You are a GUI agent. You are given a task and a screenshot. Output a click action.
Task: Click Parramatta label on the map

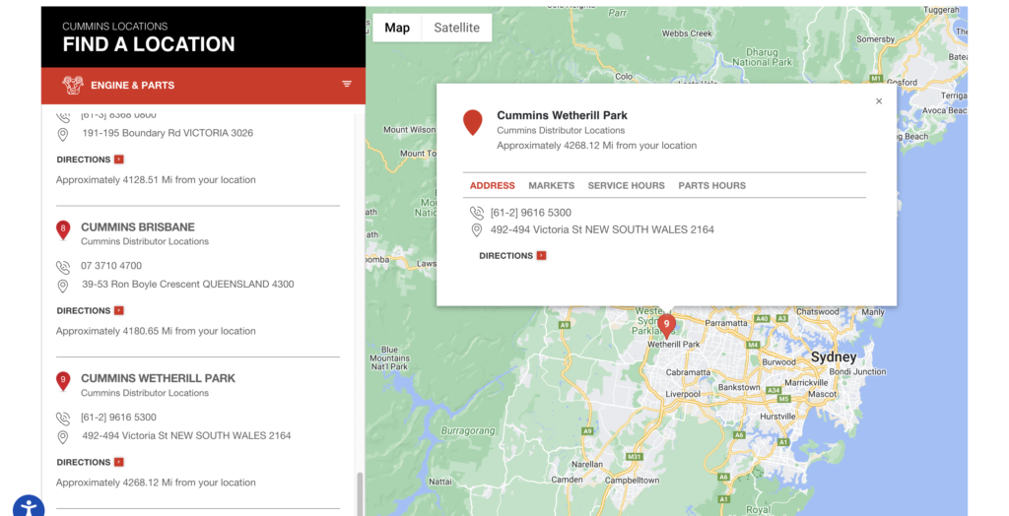[726, 323]
